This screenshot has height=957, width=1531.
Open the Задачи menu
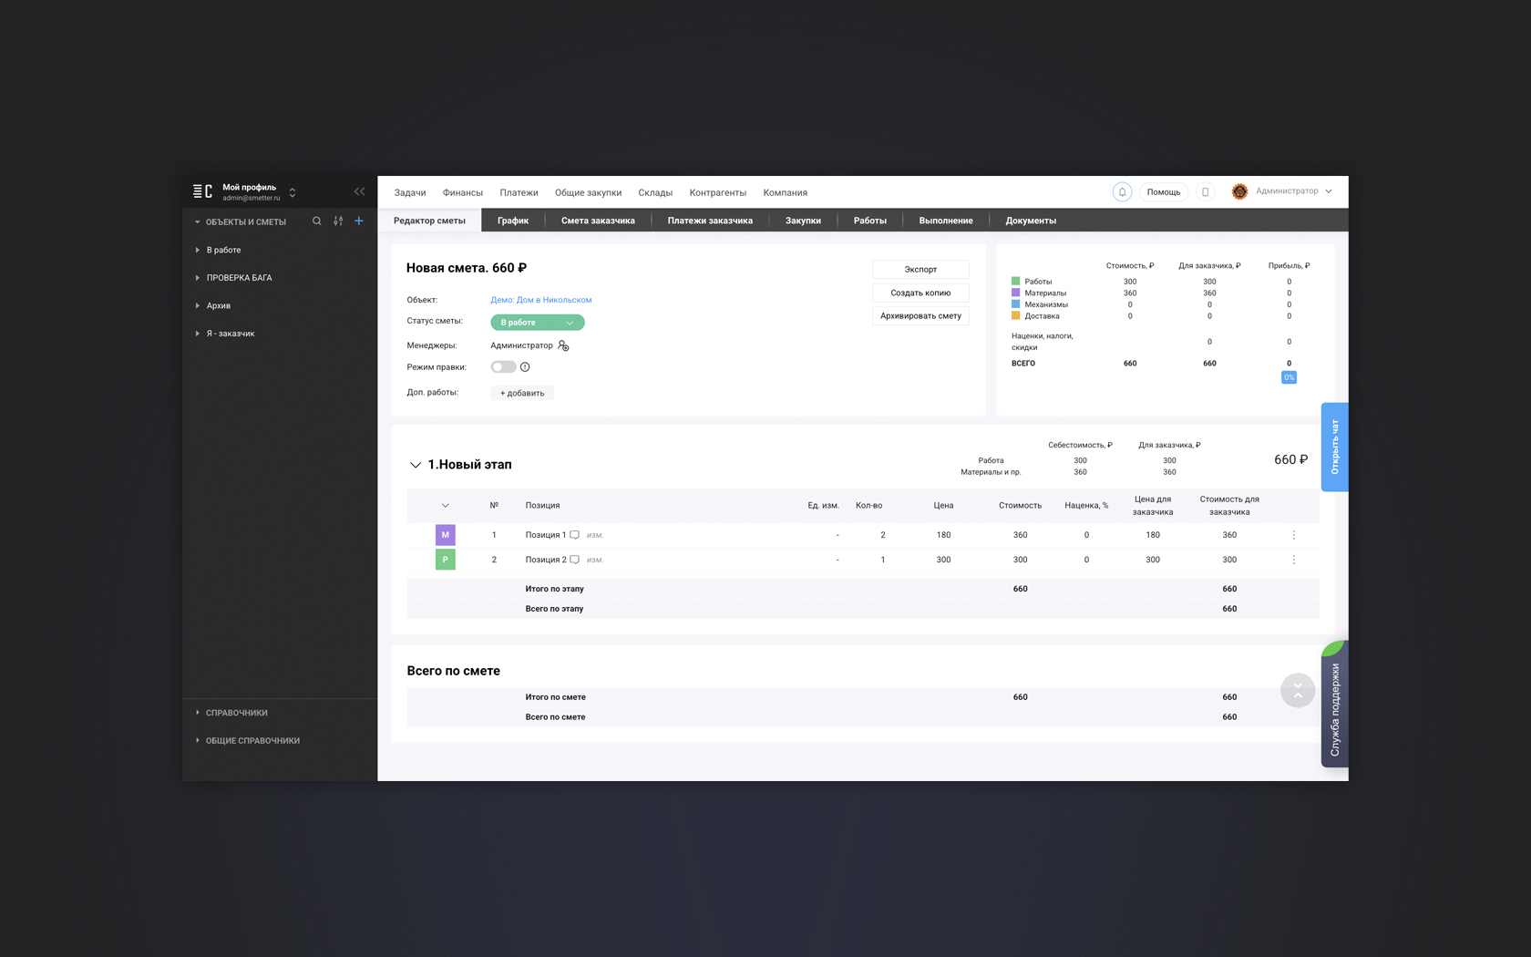[410, 193]
